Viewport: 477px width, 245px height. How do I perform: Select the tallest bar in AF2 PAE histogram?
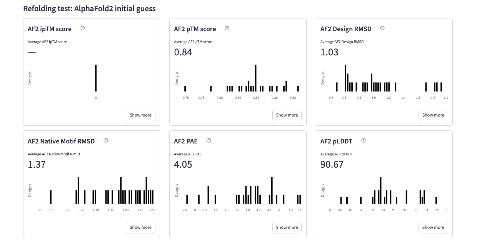pyautogui.click(x=272, y=190)
